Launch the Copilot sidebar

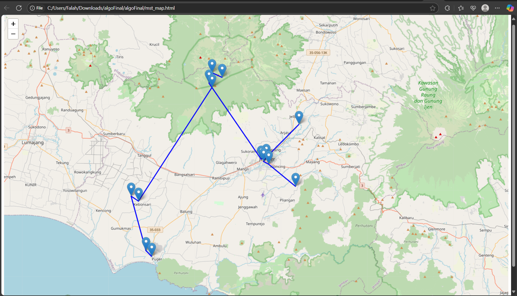pos(510,8)
